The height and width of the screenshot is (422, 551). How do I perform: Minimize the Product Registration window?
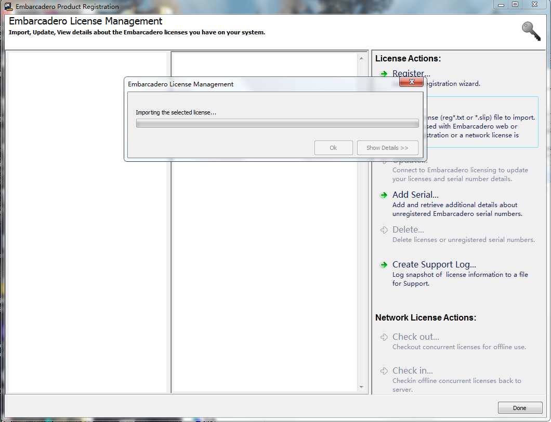coord(501,5)
